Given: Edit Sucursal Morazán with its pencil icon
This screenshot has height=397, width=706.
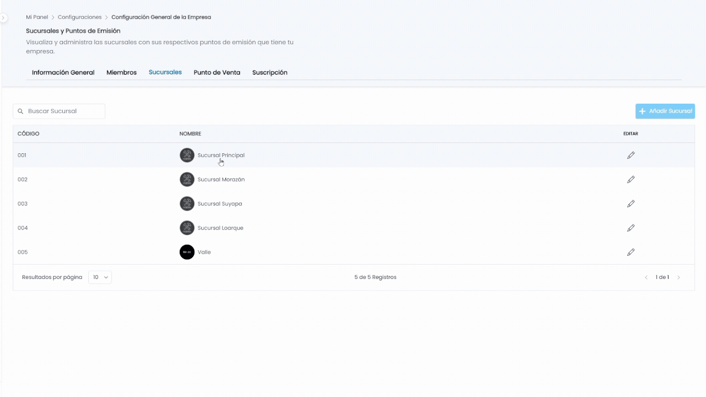Looking at the screenshot, I should (x=631, y=180).
